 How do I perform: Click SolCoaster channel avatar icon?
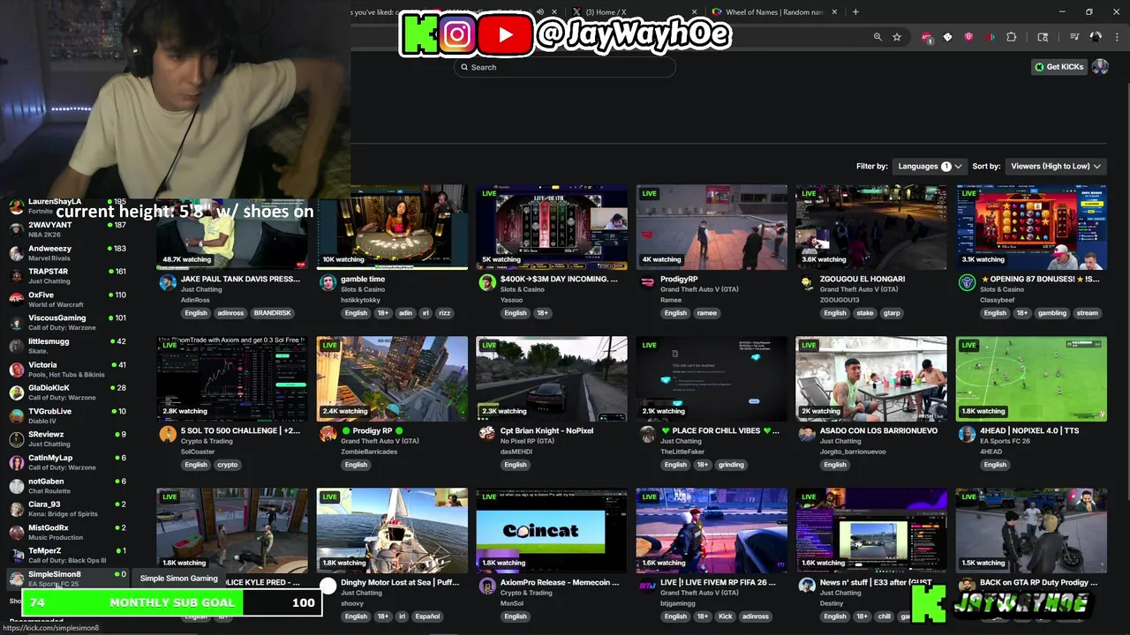[x=168, y=434]
